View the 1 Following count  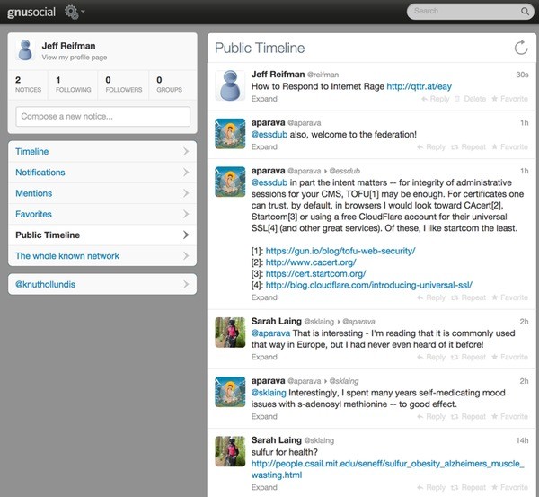74,84
